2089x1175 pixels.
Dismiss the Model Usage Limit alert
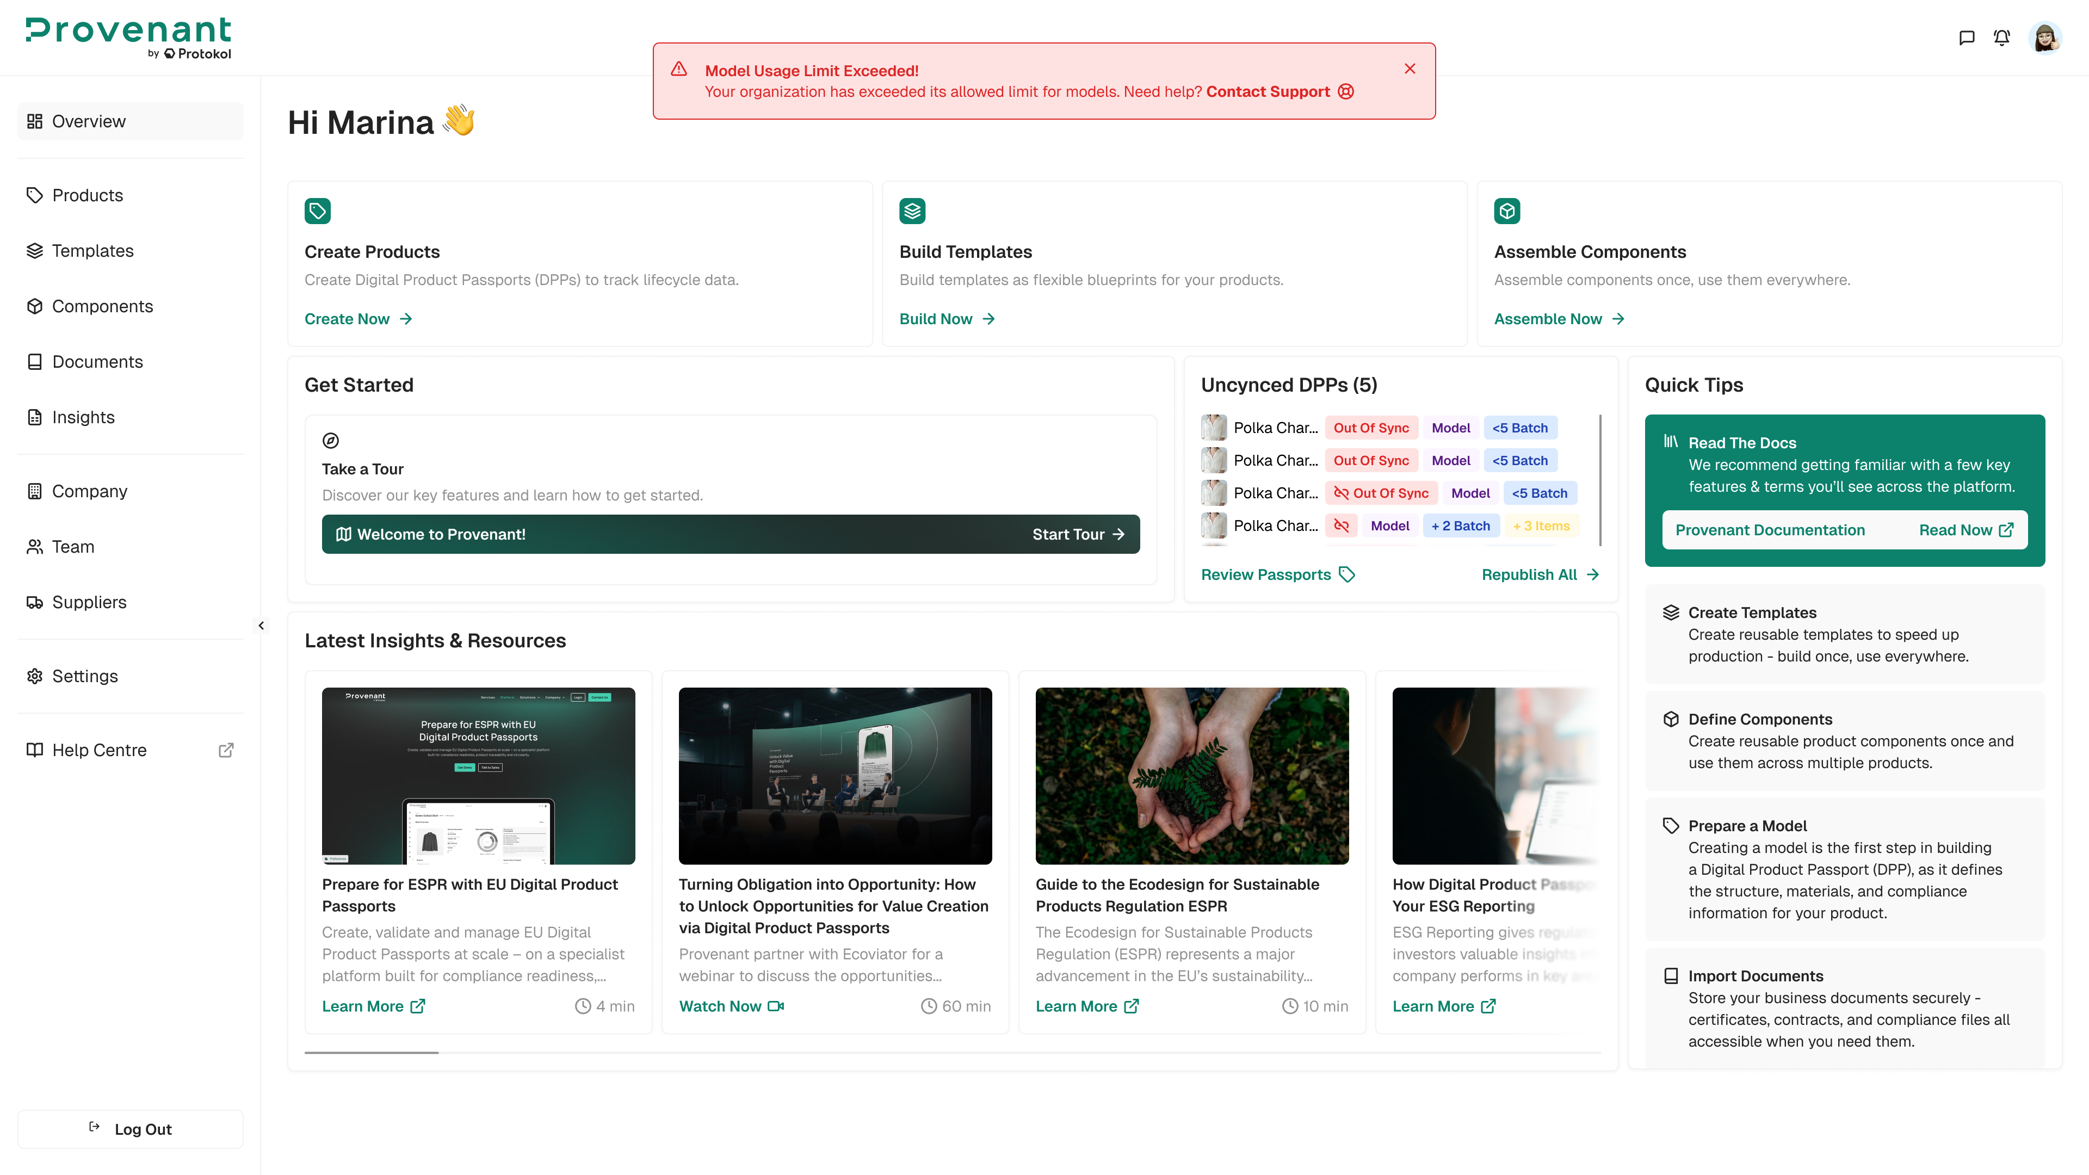coord(1410,69)
